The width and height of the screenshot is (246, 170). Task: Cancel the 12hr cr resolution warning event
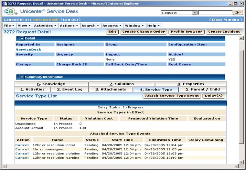[x=22, y=158]
